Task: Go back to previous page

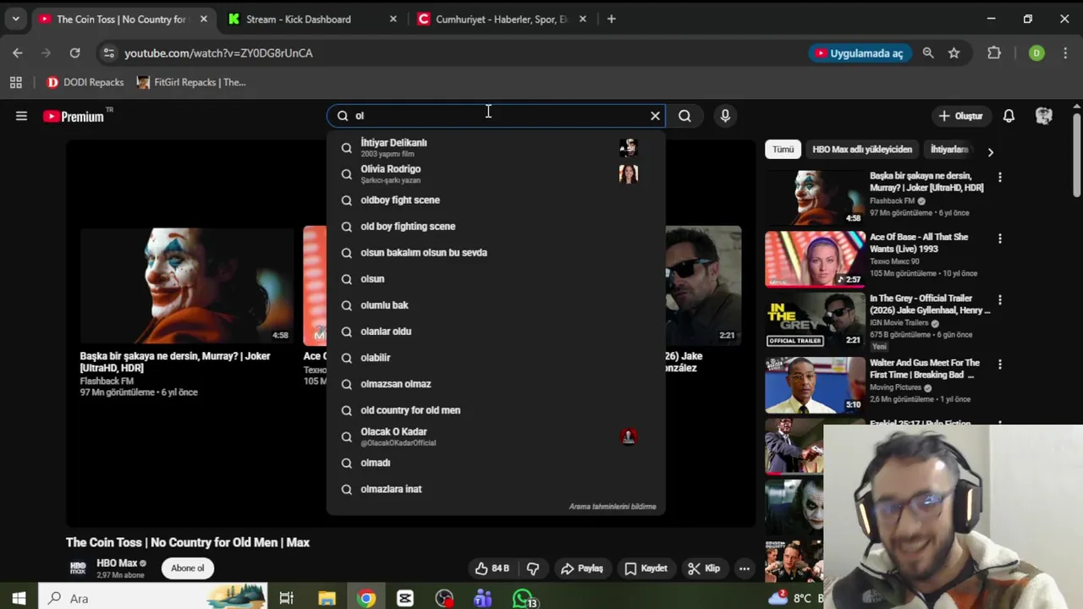Action: pos(18,52)
